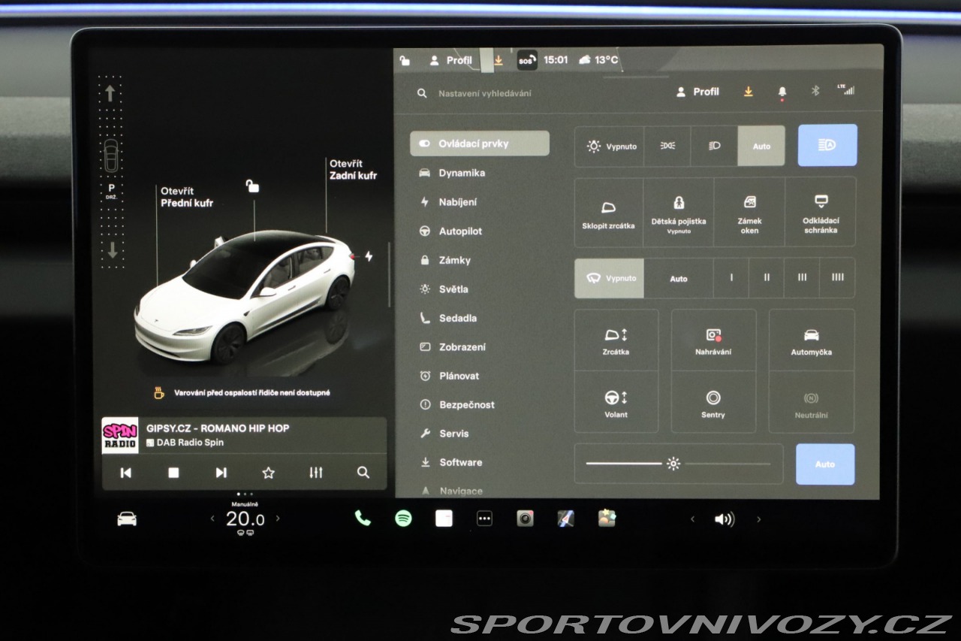Open notifications bell icon
This screenshot has width=961, height=641.
click(x=782, y=92)
